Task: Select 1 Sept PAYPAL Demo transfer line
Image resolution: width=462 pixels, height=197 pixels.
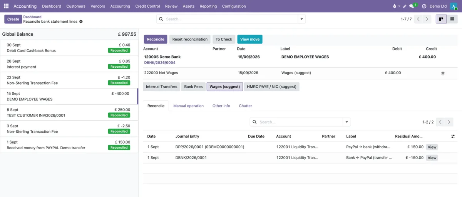Action: (69, 145)
